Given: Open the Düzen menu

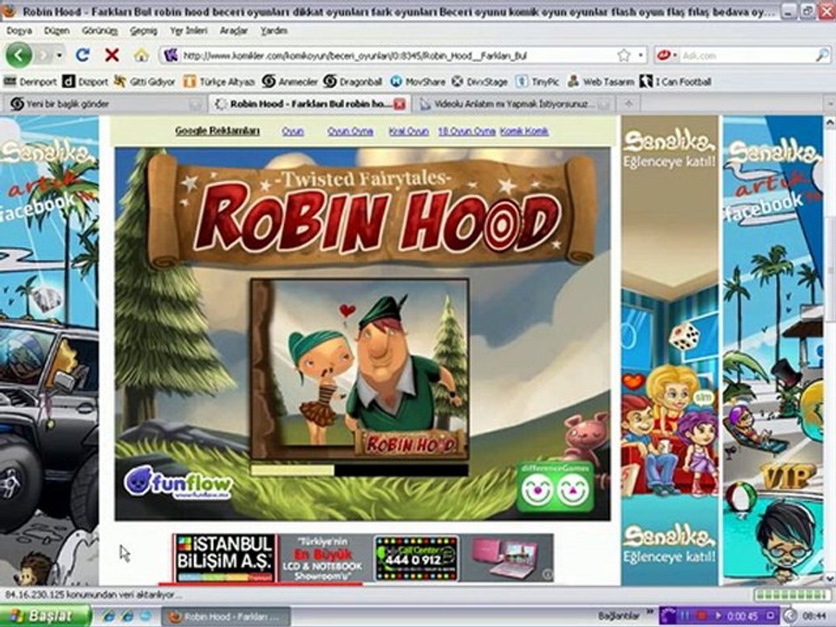Looking at the screenshot, I should [57, 31].
